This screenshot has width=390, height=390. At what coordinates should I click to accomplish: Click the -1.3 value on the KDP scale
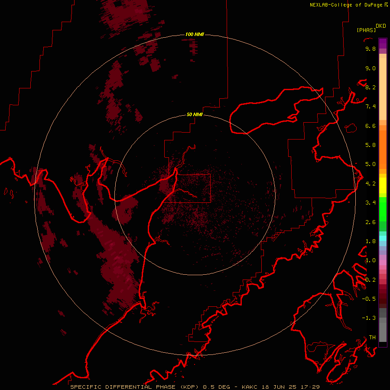(369, 318)
